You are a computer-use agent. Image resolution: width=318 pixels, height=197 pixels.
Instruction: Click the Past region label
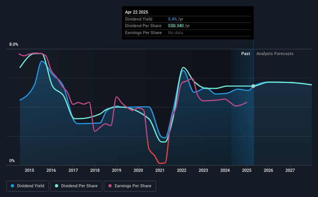pyautogui.click(x=246, y=54)
